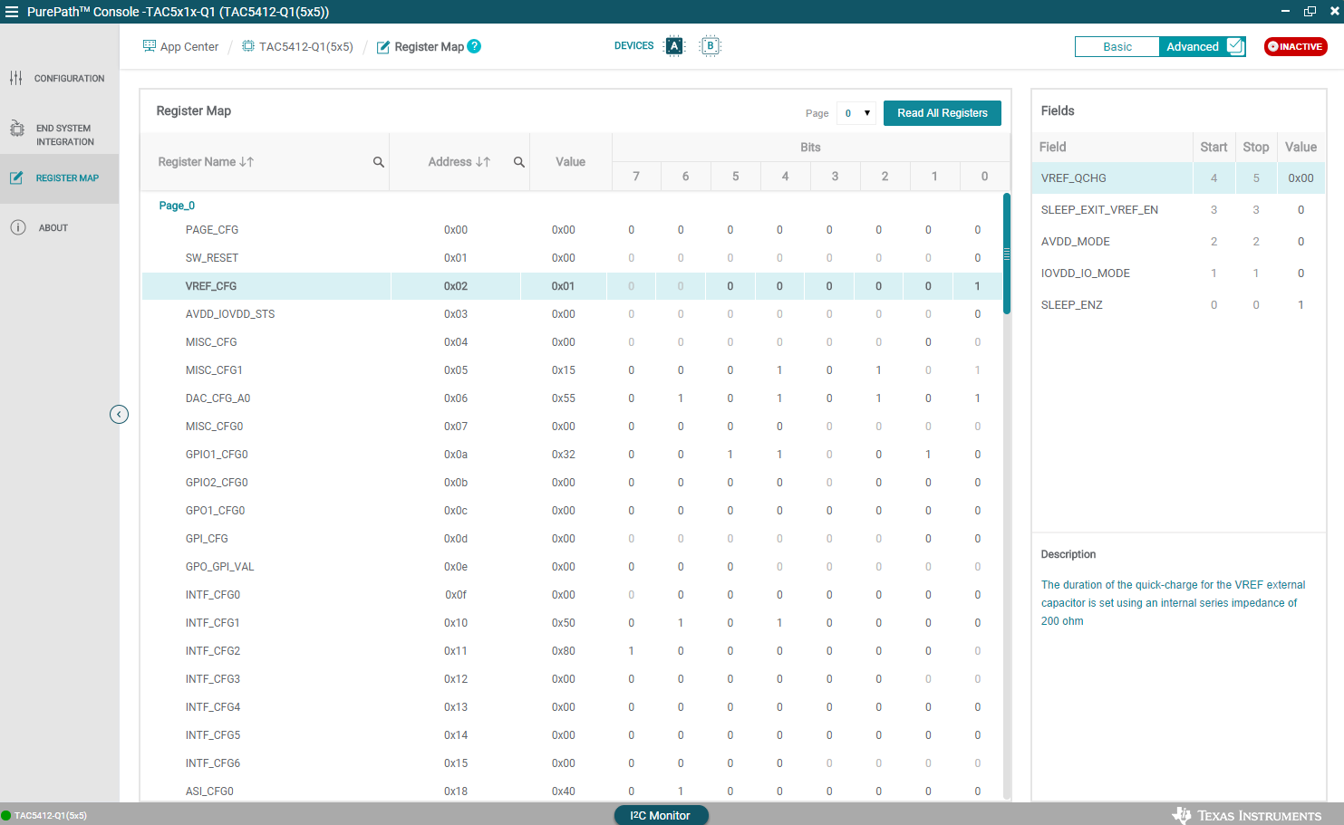This screenshot has height=825, width=1344.
Task: Select the INTF_CFG1 register
Action: [x=572, y=623]
